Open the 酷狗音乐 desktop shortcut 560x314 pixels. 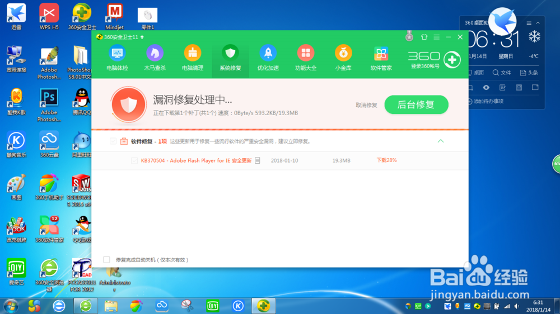pyautogui.click(x=16, y=144)
